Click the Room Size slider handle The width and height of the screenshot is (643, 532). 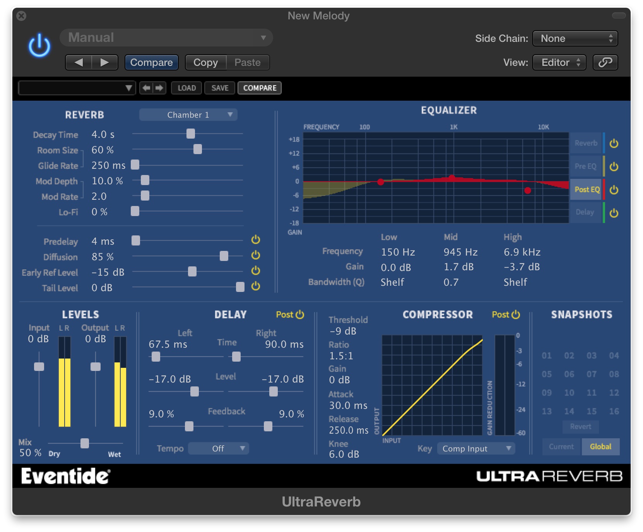198,149
